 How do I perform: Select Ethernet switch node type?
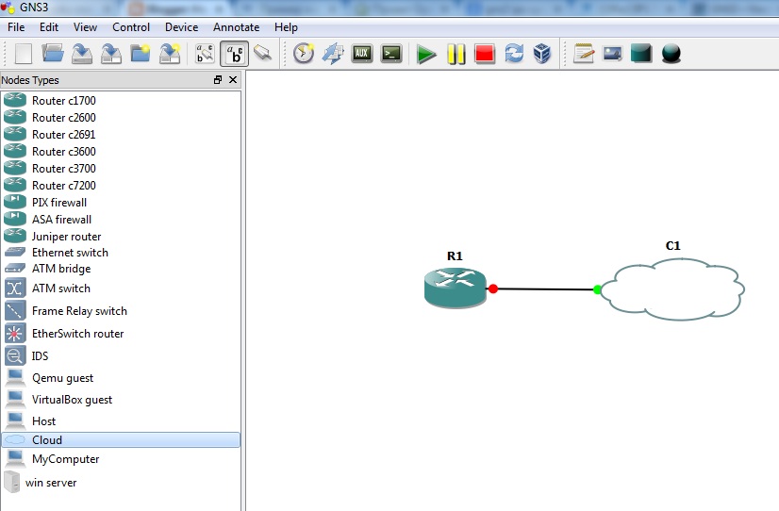(121, 253)
